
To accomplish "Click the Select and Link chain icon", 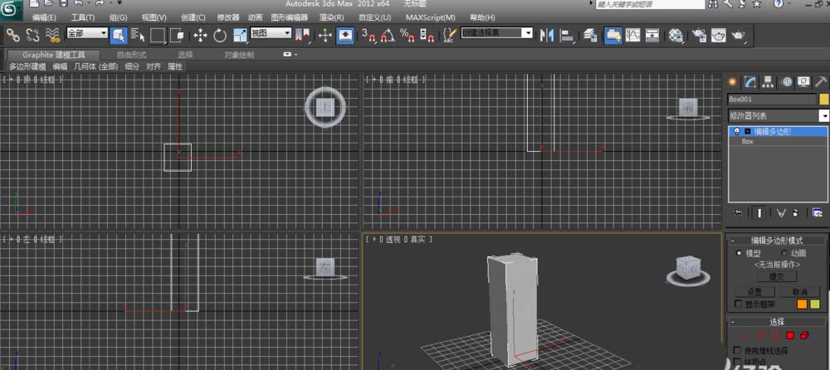I will [13, 35].
